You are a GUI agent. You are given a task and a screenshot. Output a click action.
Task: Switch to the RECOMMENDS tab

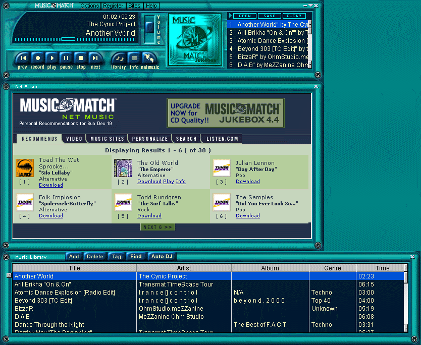39,139
